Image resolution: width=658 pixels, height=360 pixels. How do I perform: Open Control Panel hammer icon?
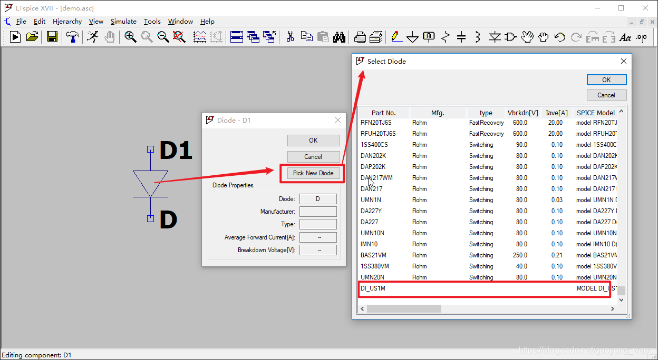click(x=73, y=37)
